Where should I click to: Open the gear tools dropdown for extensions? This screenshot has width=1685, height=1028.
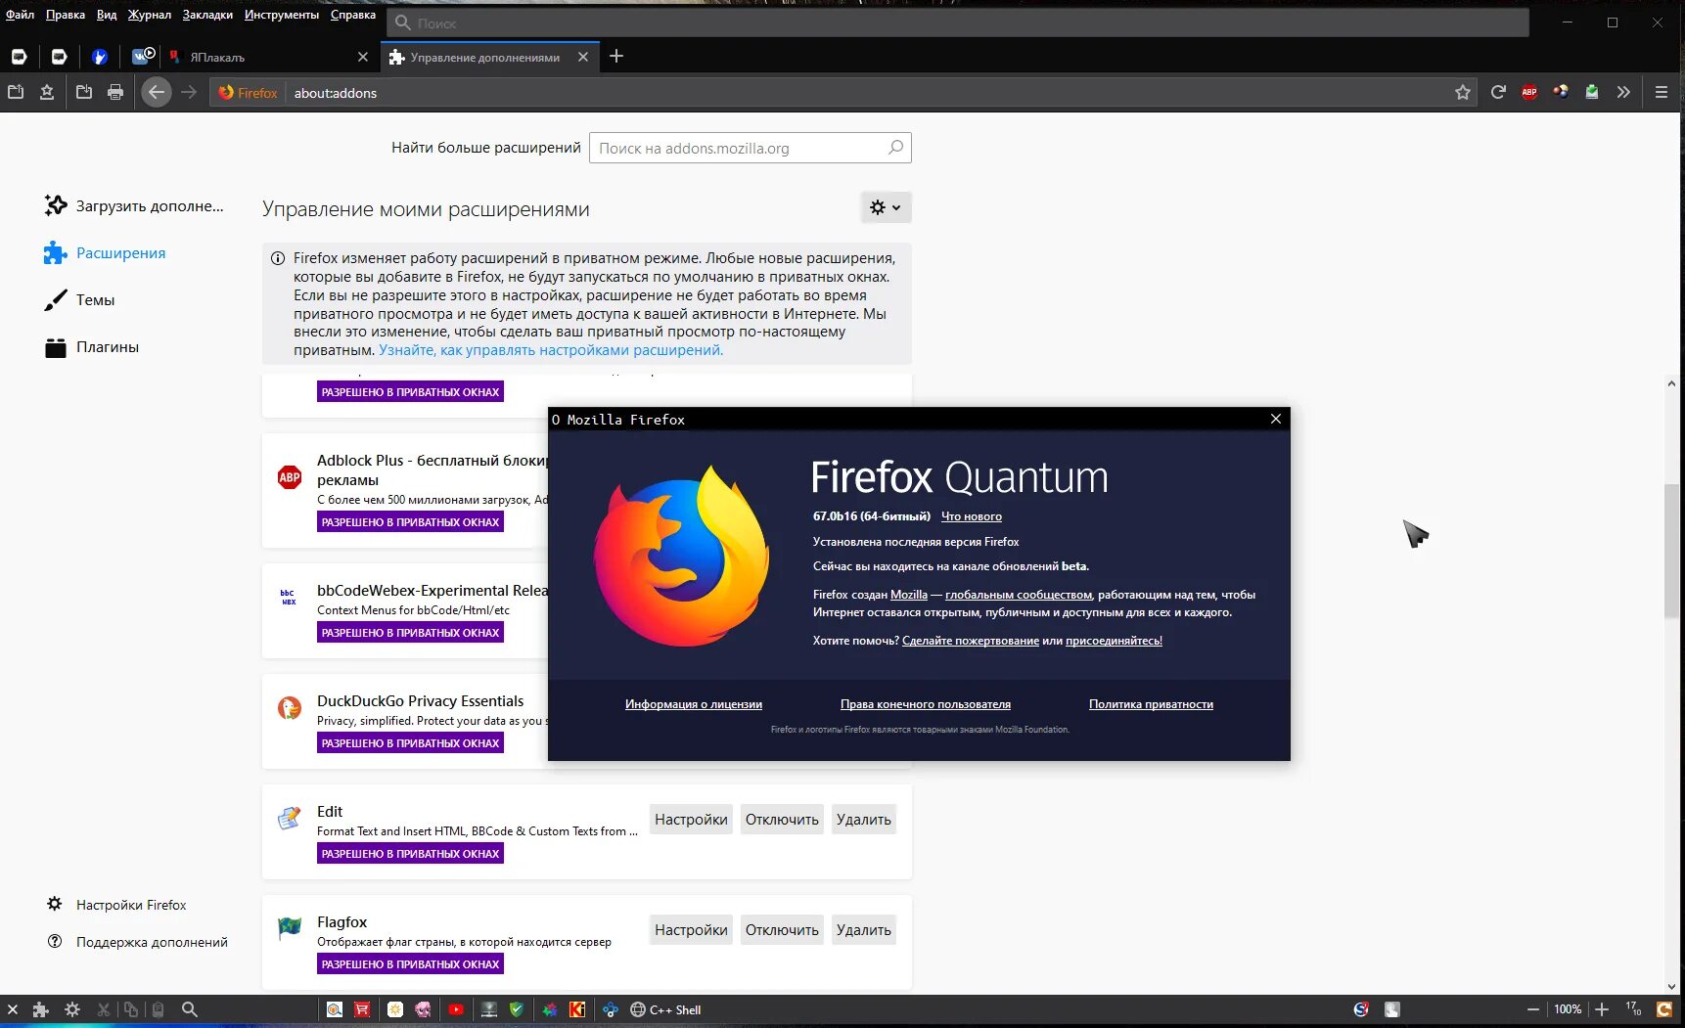(x=886, y=207)
